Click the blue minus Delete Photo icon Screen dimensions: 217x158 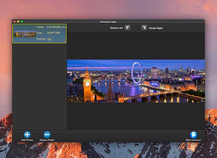[47, 135]
